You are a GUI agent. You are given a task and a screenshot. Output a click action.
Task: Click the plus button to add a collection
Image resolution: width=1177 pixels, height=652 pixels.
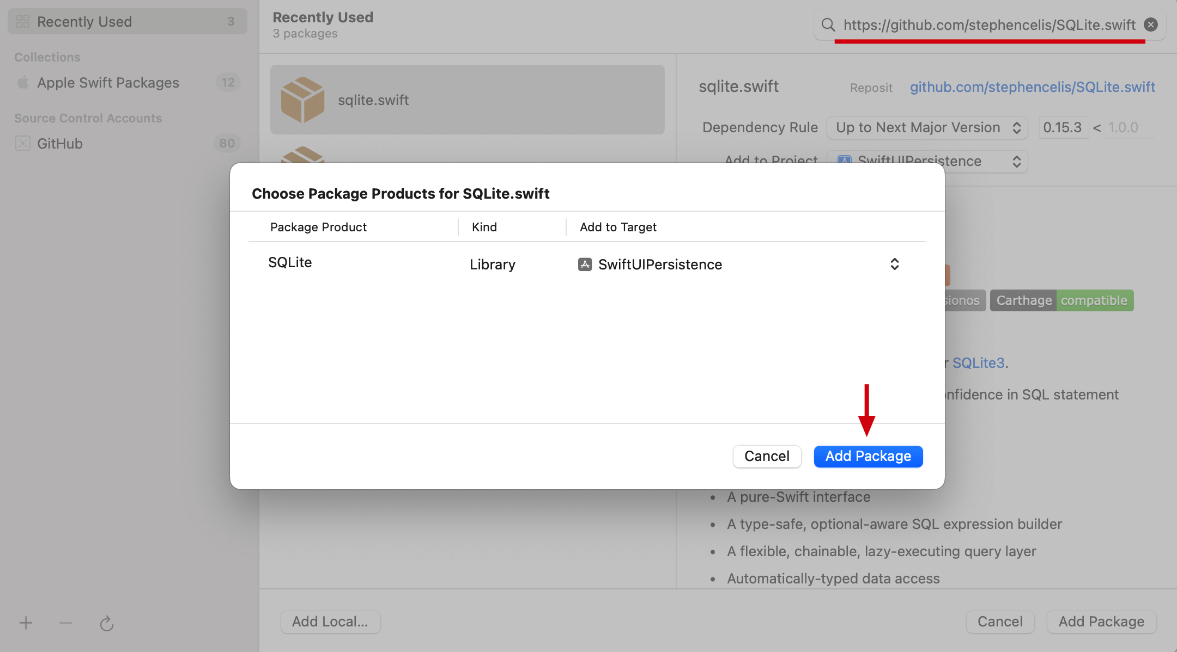[x=26, y=623]
